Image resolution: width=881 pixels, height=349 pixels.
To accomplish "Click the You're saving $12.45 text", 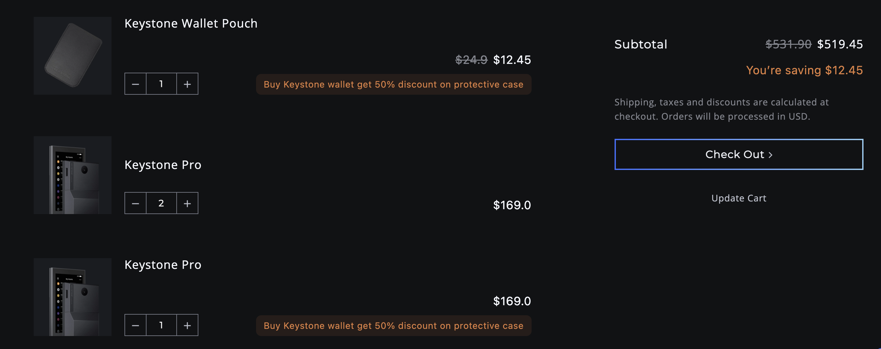I will pos(804,70).
